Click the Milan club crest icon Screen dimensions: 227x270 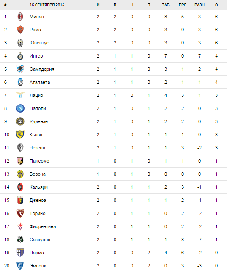[20, 17]
